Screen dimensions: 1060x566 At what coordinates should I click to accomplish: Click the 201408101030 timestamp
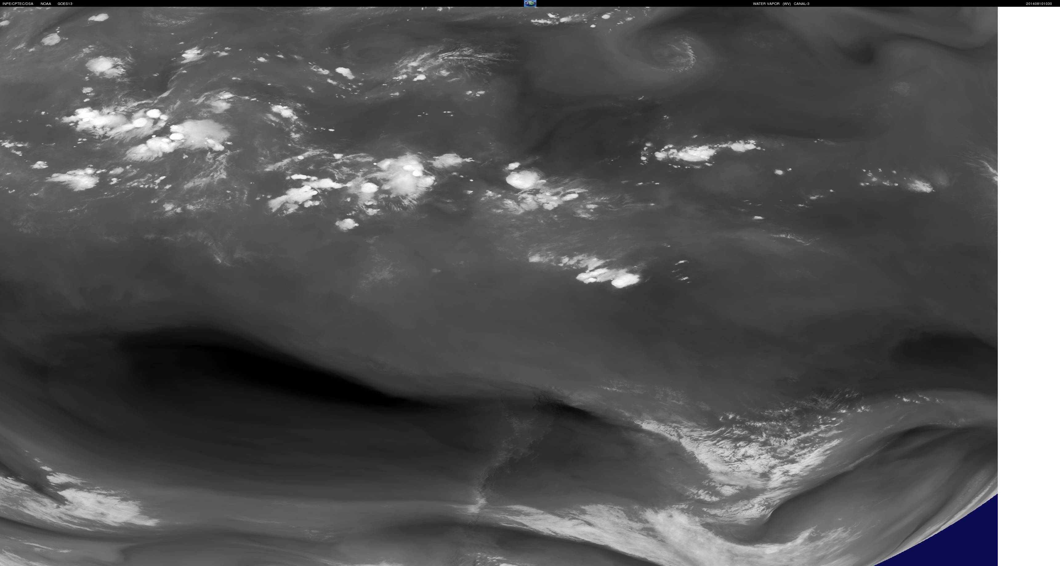(1038, 4)
